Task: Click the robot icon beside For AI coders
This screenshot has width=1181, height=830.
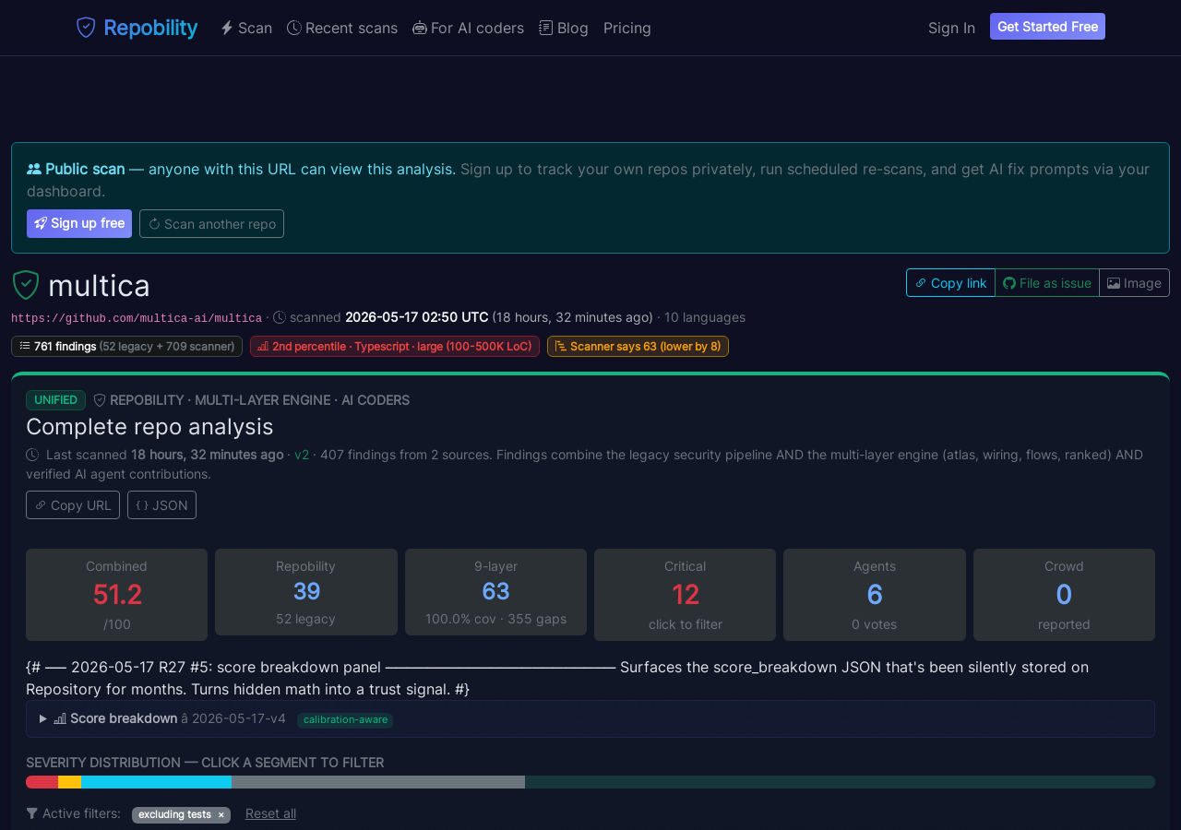Action: click(420, 28)
